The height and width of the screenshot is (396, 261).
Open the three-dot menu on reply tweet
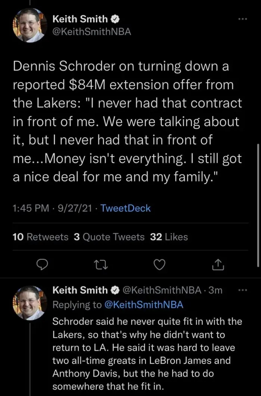click(x=243, y=290)
